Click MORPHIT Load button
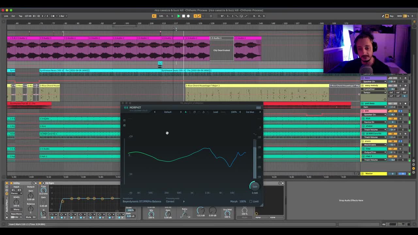The image size is (418, 235). click(x=216, y=112)
